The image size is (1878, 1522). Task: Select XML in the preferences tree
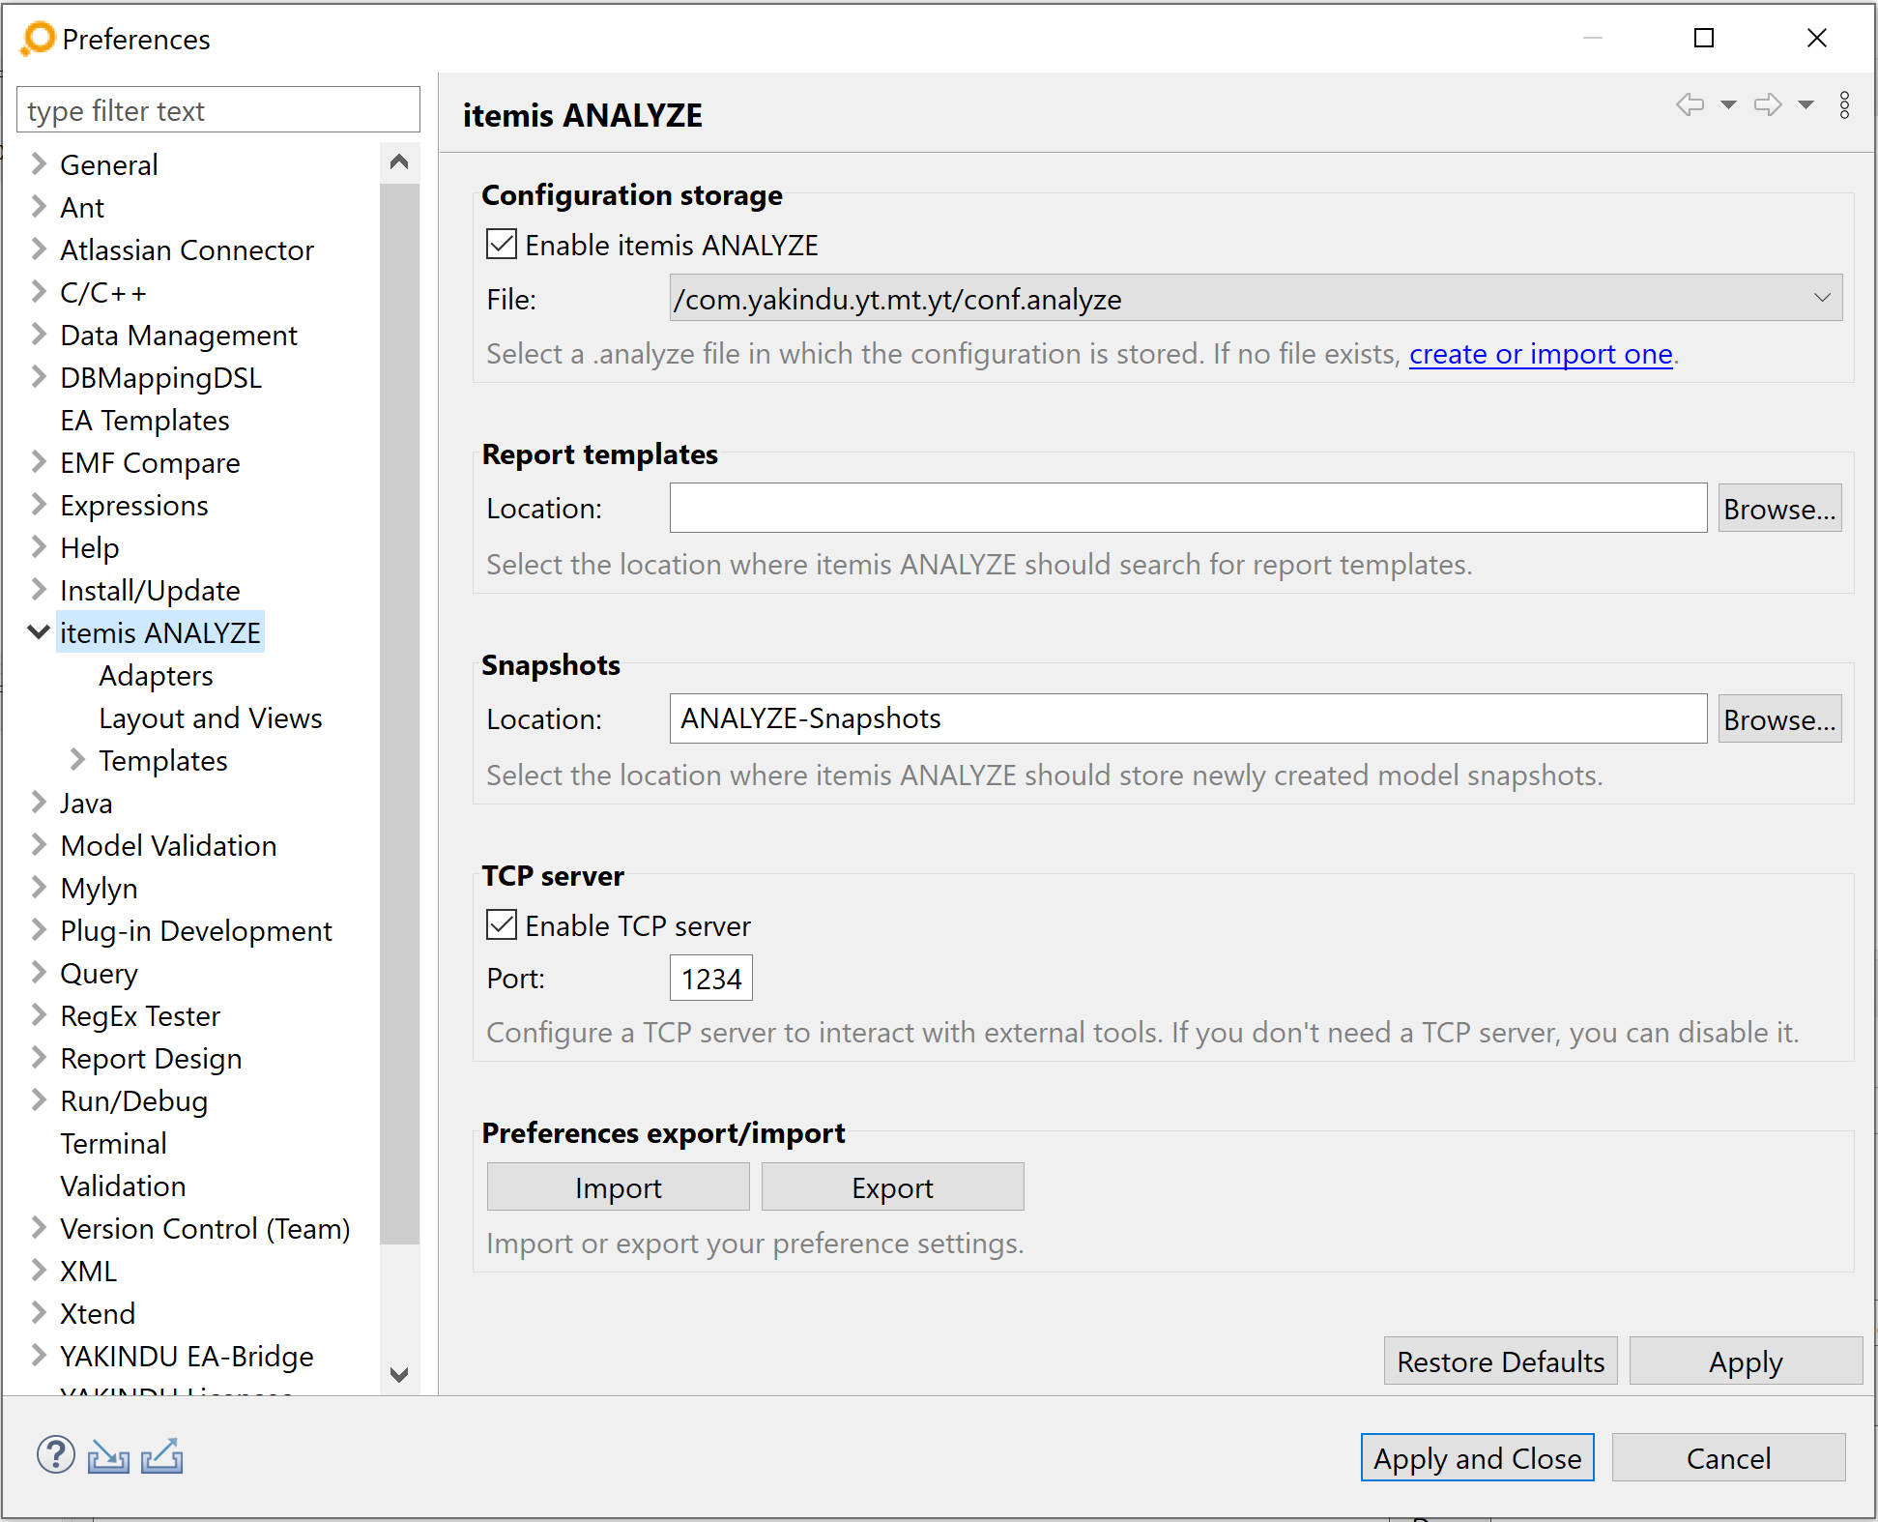pyautogui.click(x=88, y=1271)
